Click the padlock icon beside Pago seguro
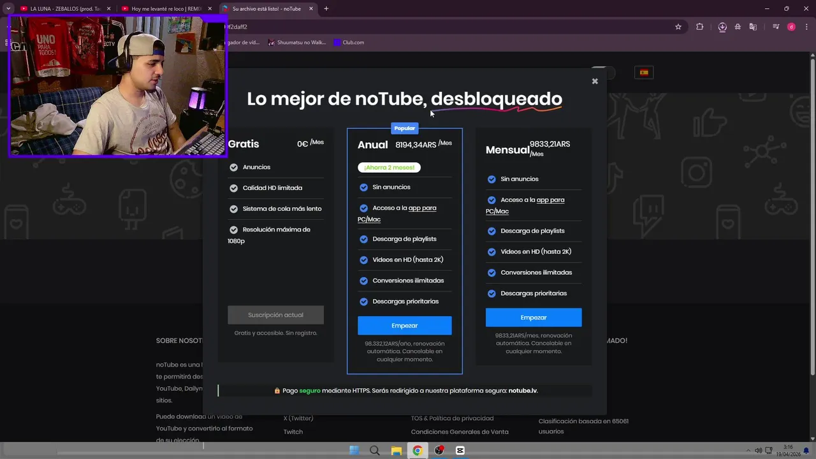 point(277,391)
